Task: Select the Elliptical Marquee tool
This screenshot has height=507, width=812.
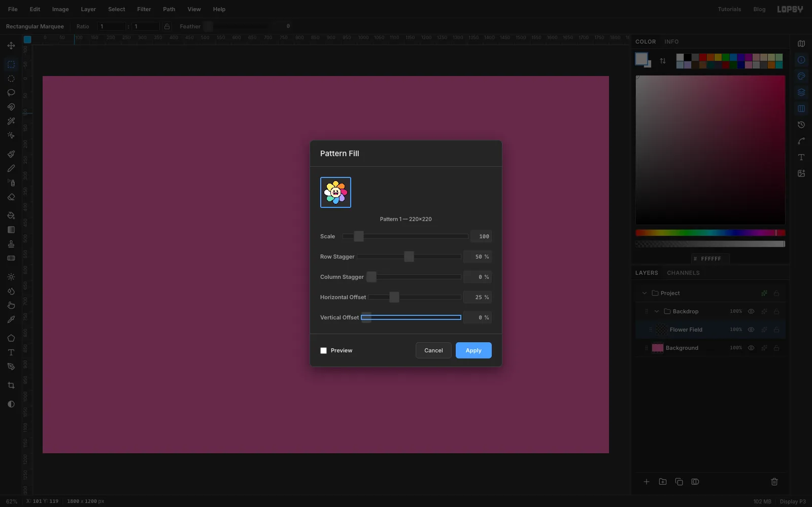Action: pyautogui.click(x=11, y=79)
